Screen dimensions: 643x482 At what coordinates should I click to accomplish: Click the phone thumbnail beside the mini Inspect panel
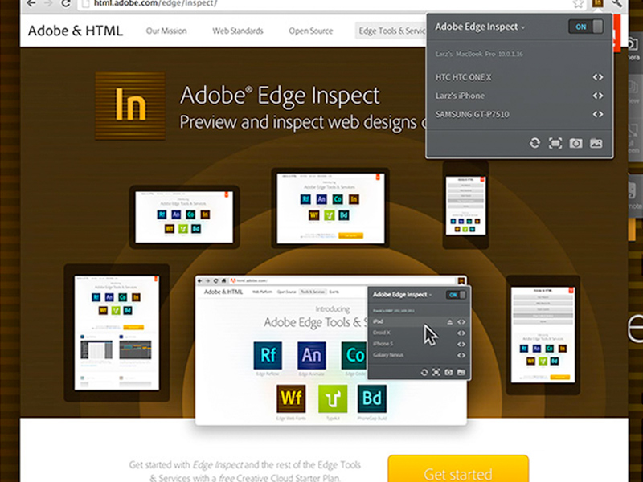(543, 335)
